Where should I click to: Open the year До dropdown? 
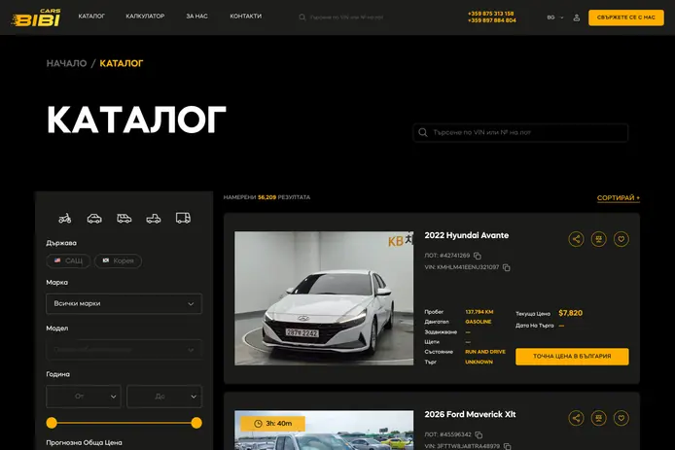(164, 397)
